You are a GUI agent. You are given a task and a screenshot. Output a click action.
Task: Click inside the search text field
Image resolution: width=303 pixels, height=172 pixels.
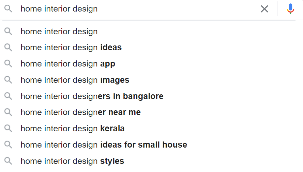(x=136, y=9)
